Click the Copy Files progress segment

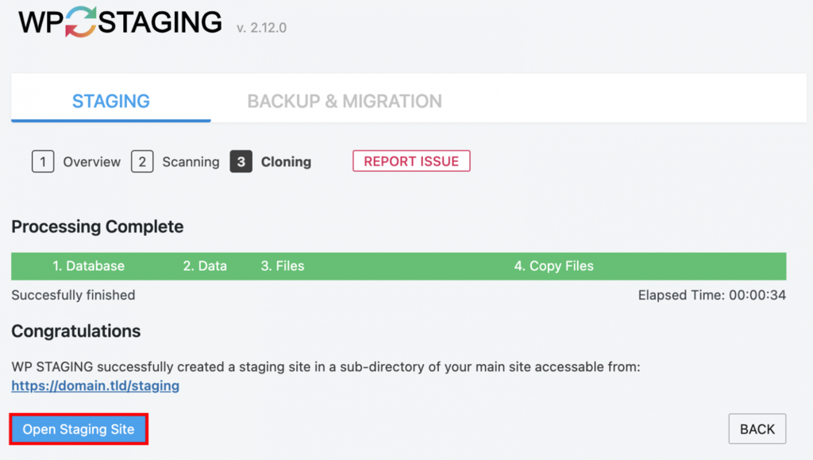pos(553,266)
